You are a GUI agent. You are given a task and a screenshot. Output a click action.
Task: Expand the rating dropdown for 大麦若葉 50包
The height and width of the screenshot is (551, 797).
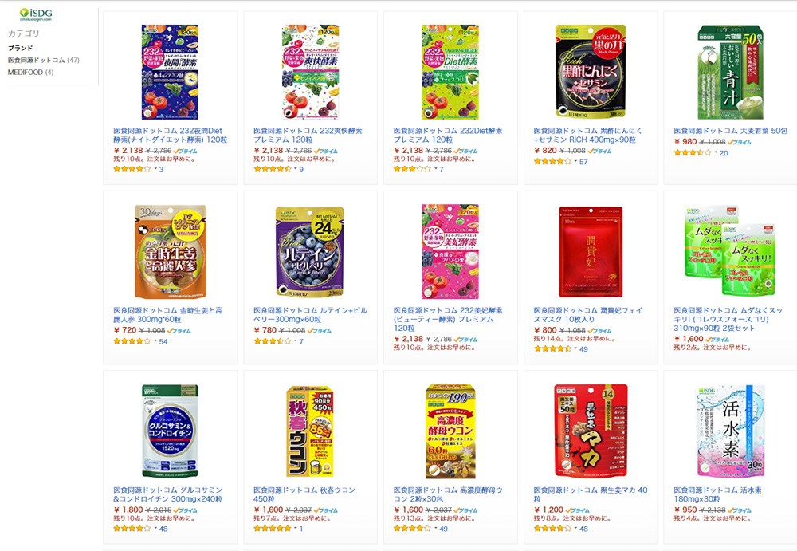coord(717,152)
